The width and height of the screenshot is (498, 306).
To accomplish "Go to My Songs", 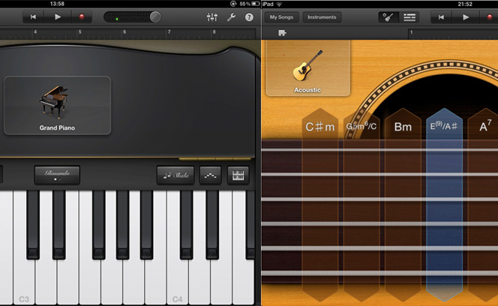I will (x=282, y=16).
